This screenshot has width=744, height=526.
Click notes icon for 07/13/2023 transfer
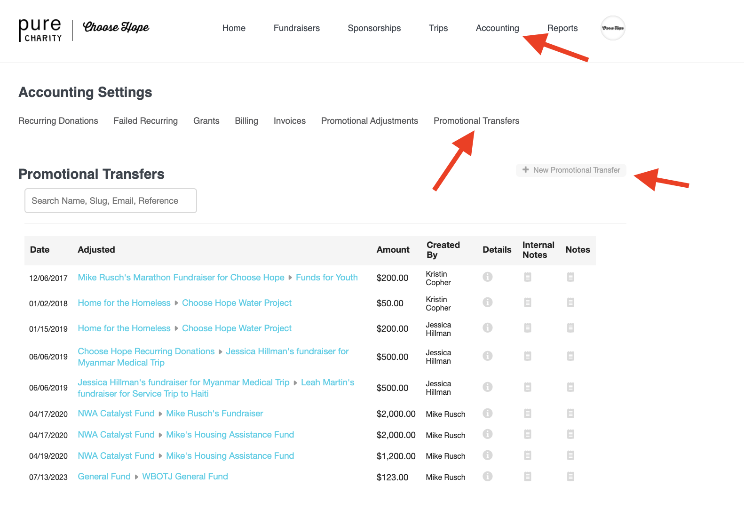coord(570,477)
